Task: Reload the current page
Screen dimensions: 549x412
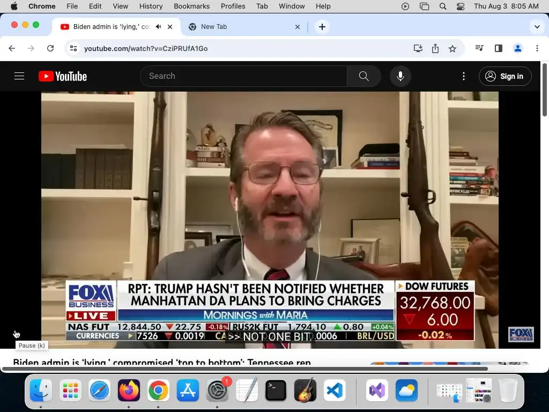Action: coord(50,48)
